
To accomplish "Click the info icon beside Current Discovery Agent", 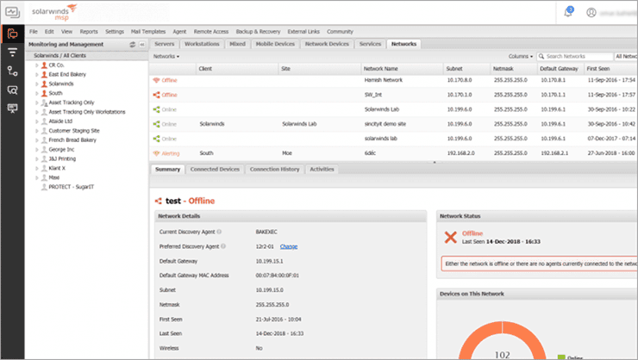I will click(x=219, y=232).
